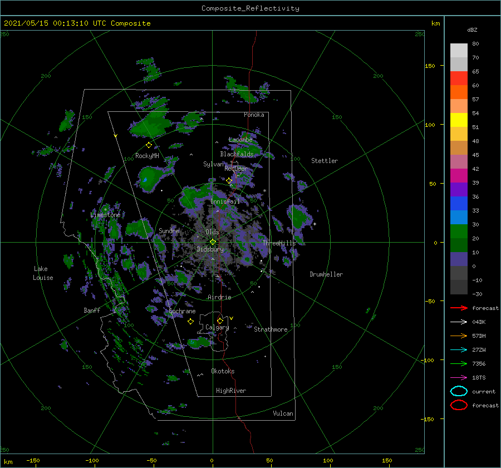Click the yellow diamond marker inside Calgary
This screenshot has width=501, height=468.
220,321
